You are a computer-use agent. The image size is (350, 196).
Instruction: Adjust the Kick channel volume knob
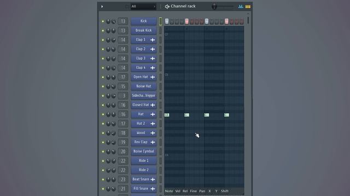(x=114, y=21)
